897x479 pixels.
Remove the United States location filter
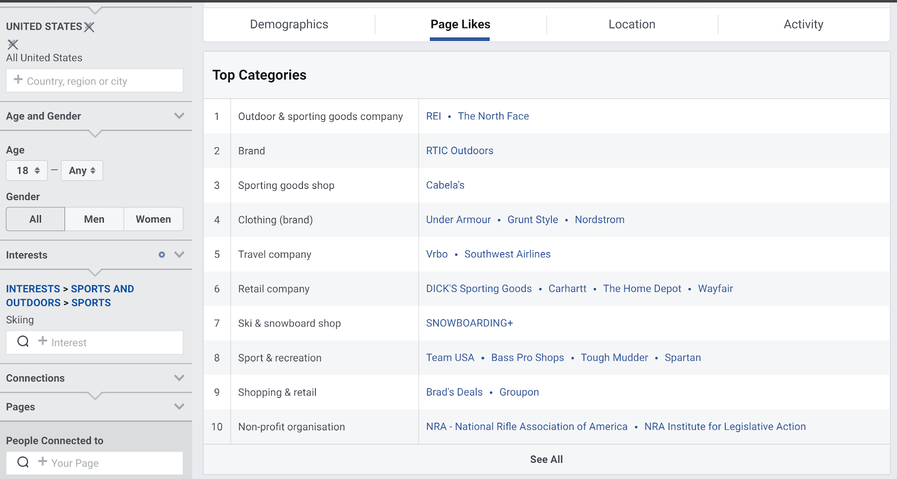pos(89,27)
